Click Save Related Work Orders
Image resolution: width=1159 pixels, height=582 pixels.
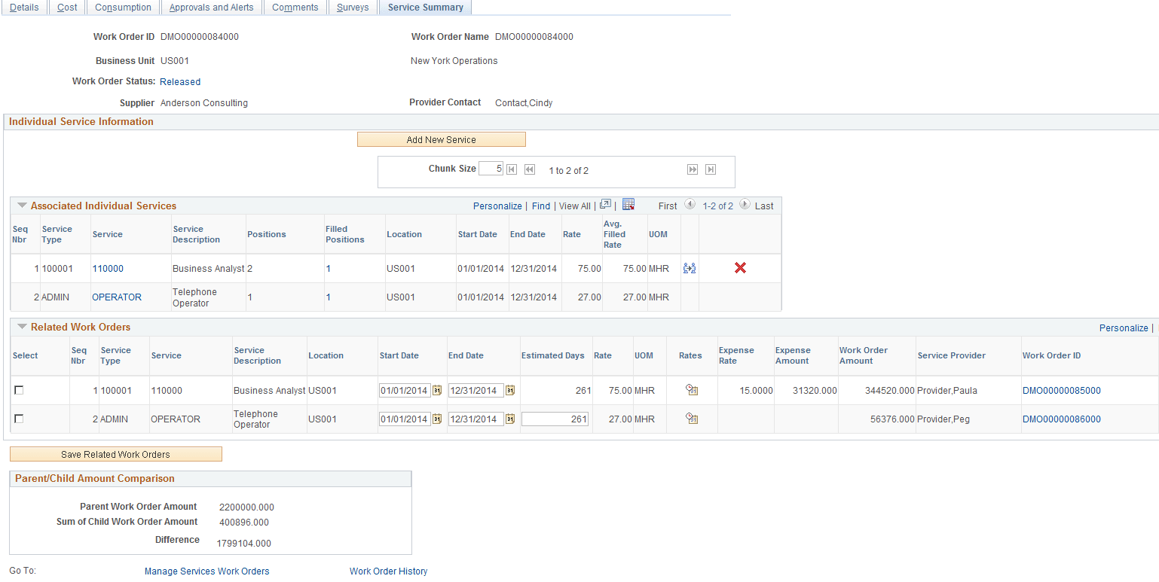point(115,453)
